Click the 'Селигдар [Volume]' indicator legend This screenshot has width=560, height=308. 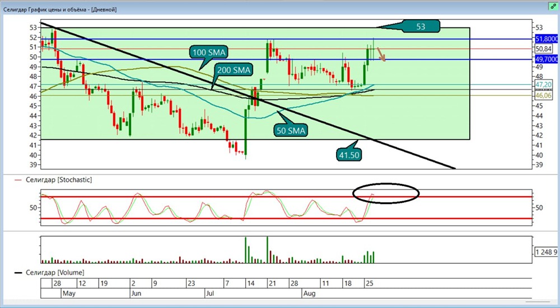point(55,273)
